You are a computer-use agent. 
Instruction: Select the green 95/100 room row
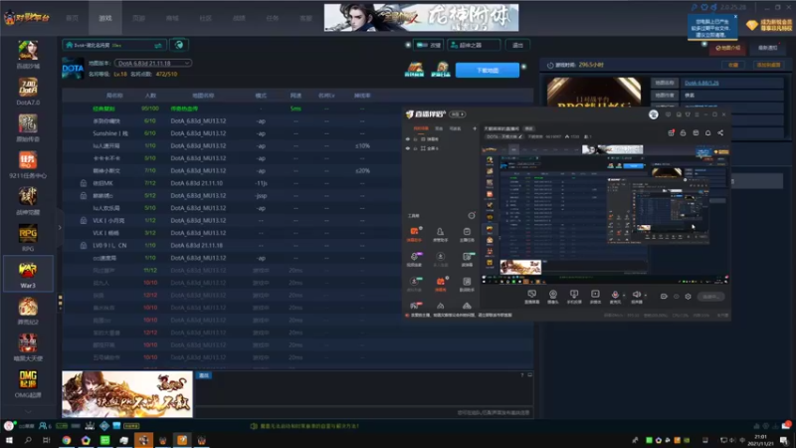pyautogui.click(x=298, y=109)
